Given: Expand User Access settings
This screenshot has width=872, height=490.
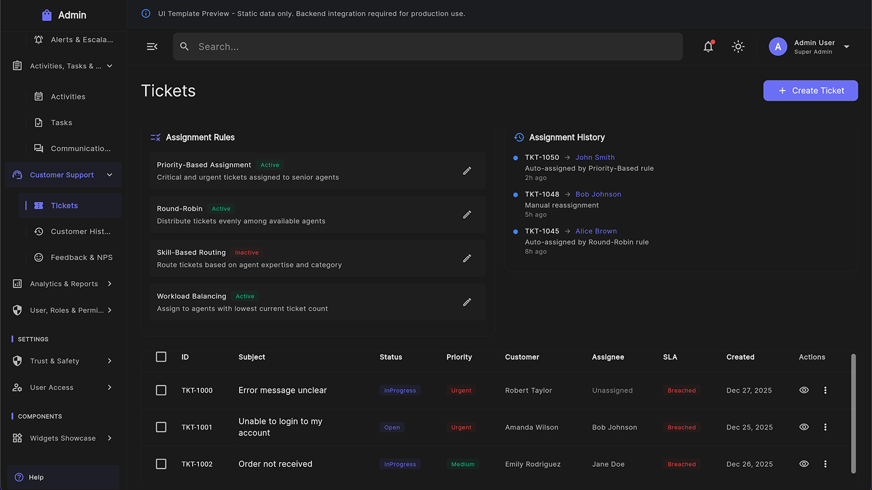Looking at the screenshot, I should [110, 387].
